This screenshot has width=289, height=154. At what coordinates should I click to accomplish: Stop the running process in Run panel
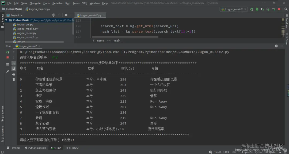(x=7, y=58)
